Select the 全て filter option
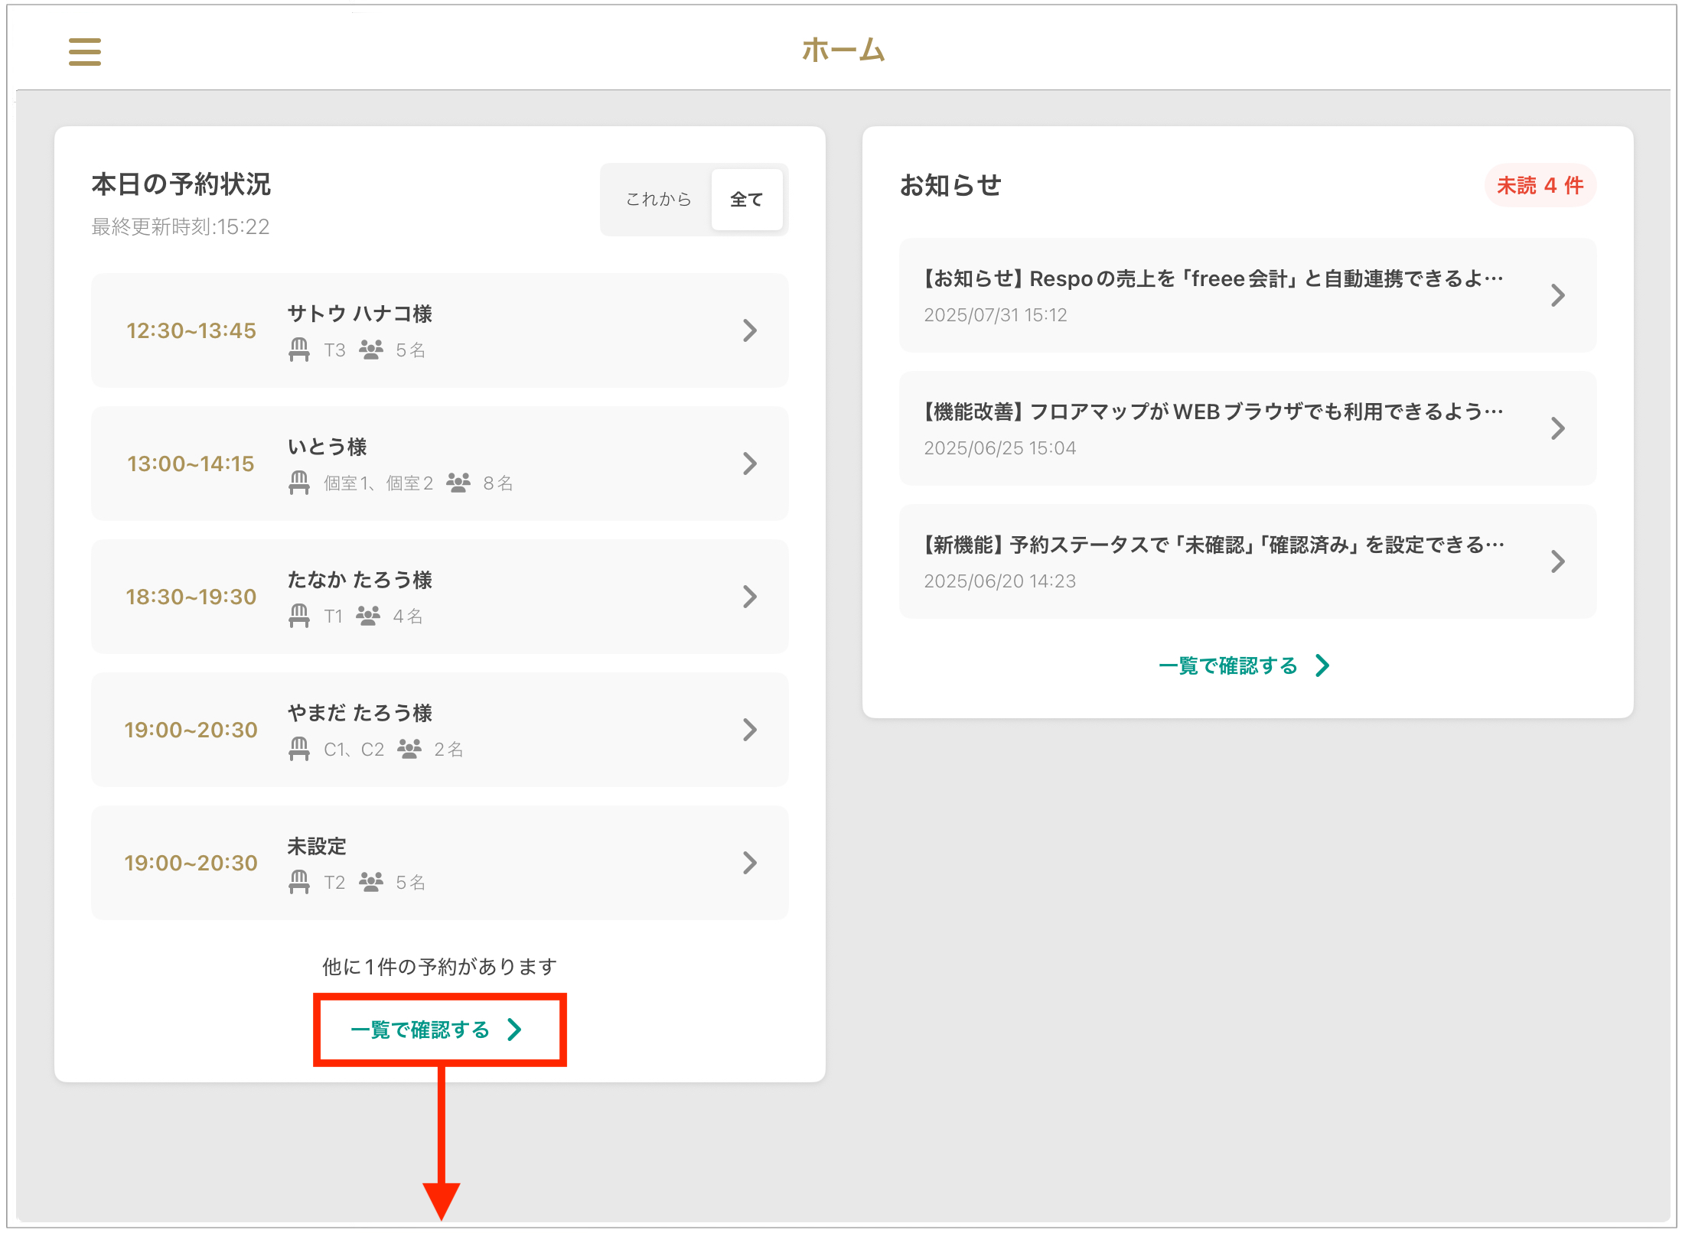Screen dimensions: 1682x1233 (746, 200)
